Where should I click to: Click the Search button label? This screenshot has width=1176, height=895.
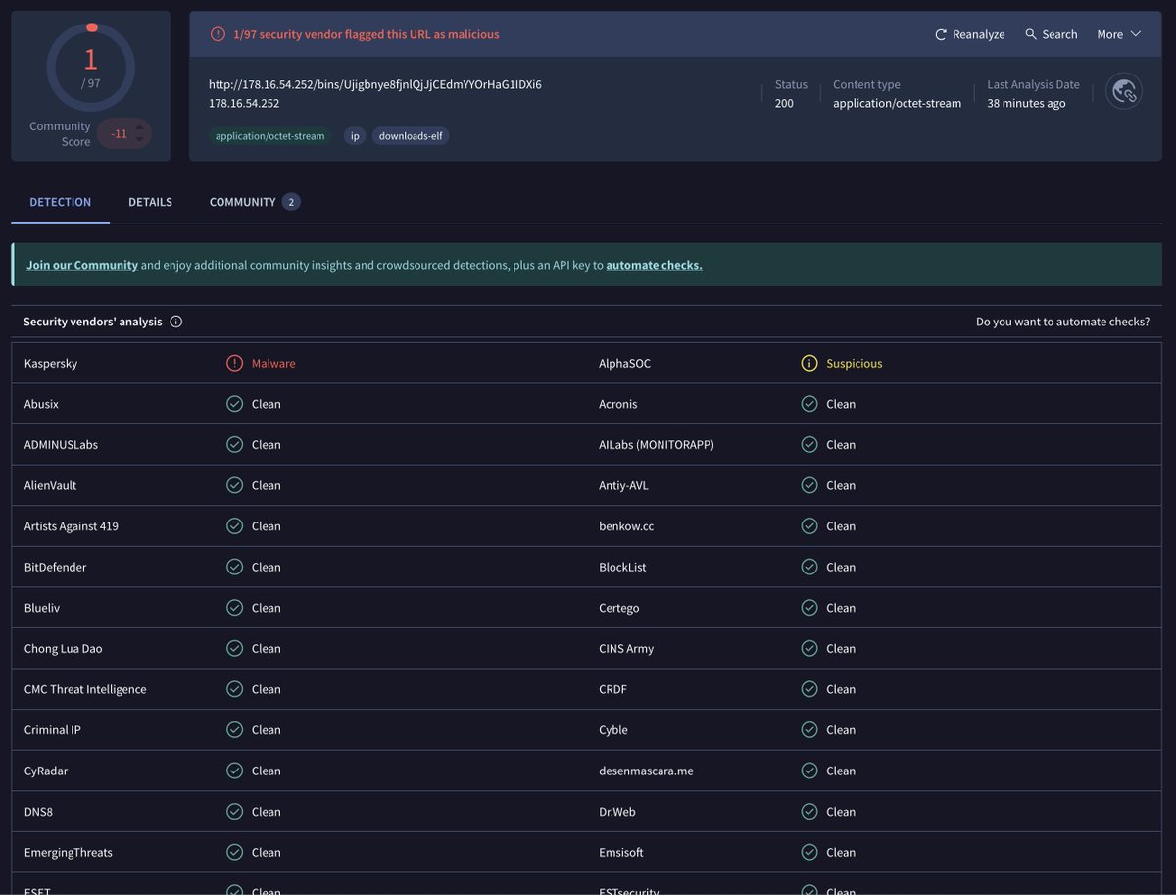(x=1059, y=34)
